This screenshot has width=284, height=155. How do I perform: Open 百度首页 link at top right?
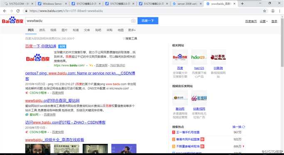coord(251,21)
